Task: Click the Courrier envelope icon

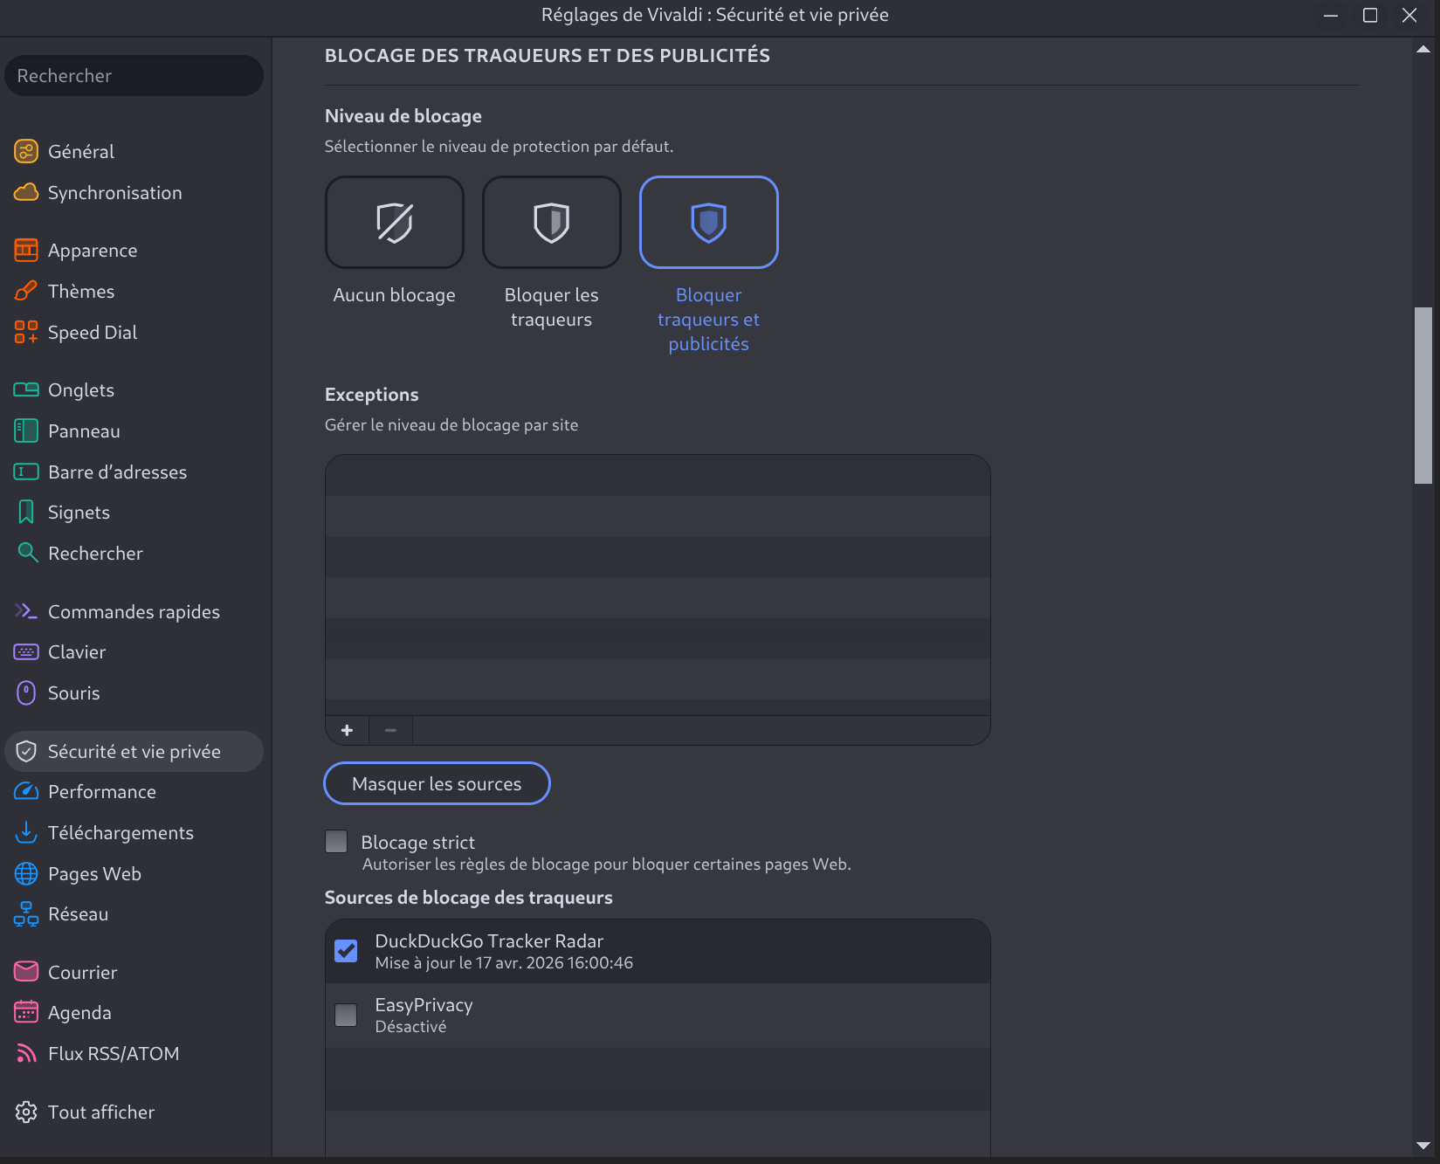Action: [x=26, y=972]
